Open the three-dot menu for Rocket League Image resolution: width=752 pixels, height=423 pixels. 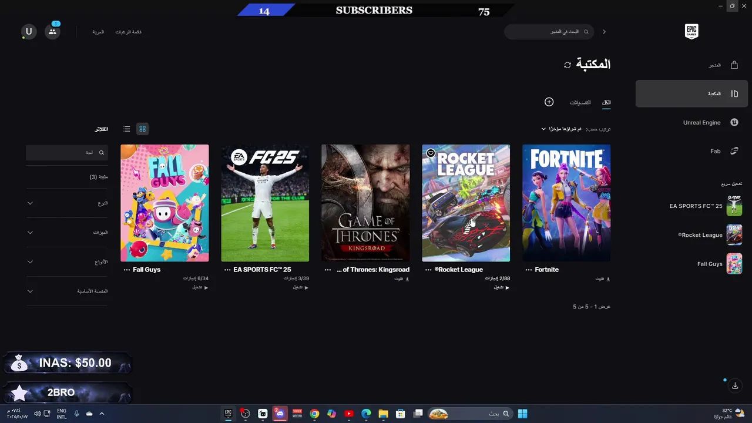pos(428,270)
